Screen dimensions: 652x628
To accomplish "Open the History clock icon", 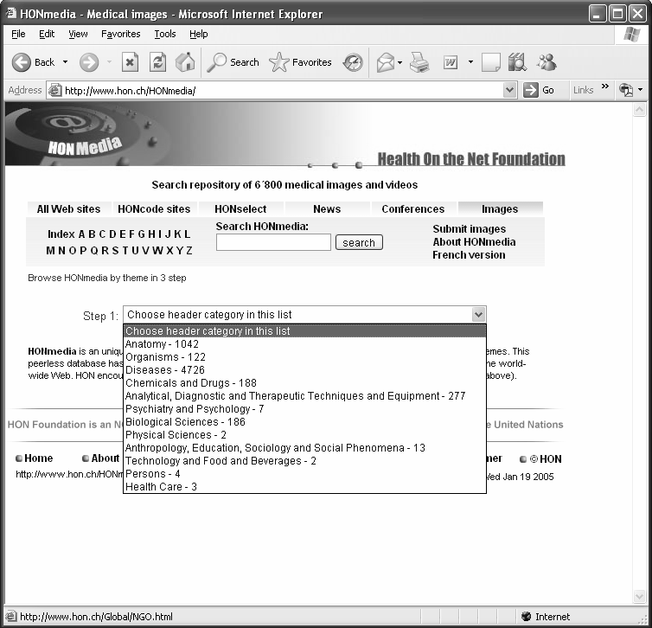I will point(353,62).
